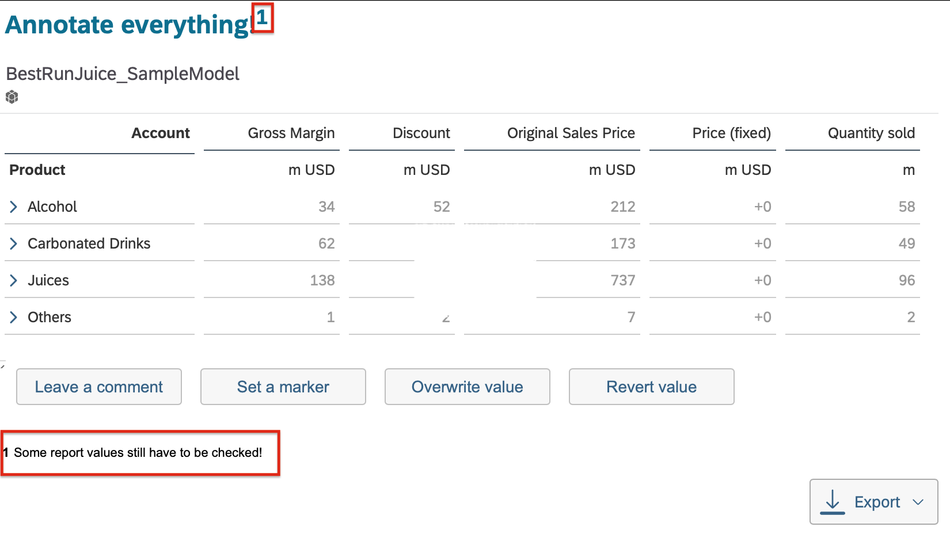The width and height of the screenshot is (950, 542).
Task: Expand the Carbonated Drinks row
Action: 14,243
